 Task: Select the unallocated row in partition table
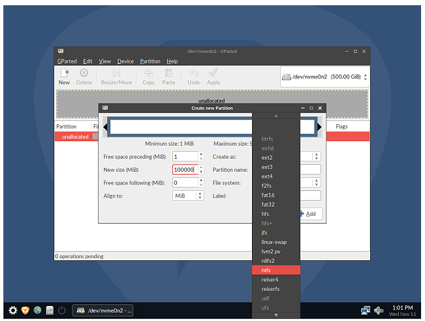76,137
